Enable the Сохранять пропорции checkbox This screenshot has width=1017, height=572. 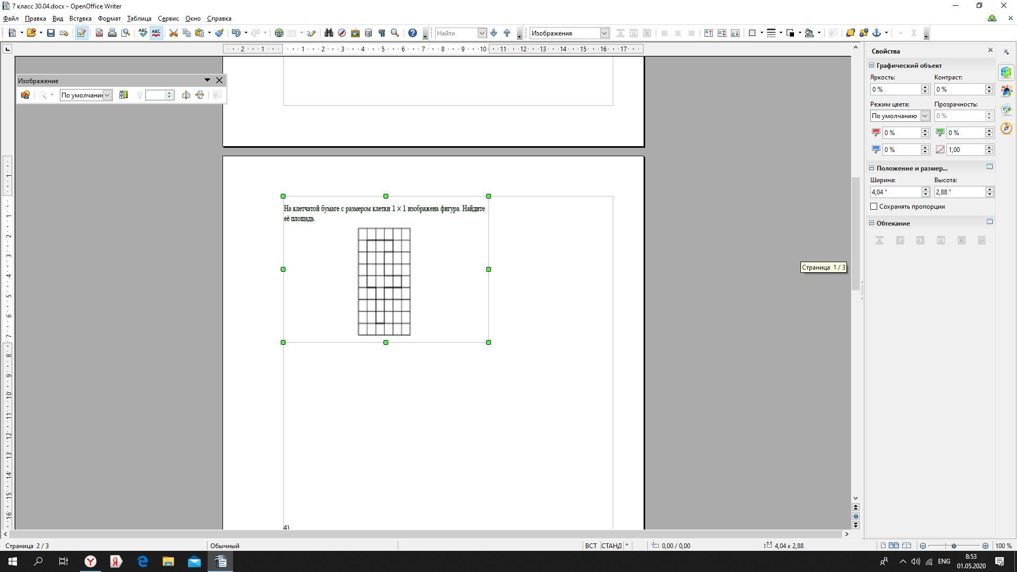point(874,207)
